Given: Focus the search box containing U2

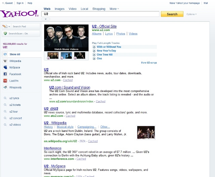Looking at the screenshot, I should (100, 14).
